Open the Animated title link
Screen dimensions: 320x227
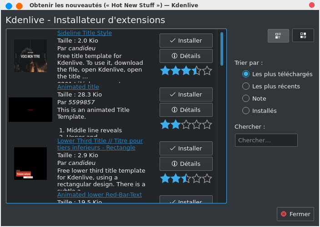point(78,87)
